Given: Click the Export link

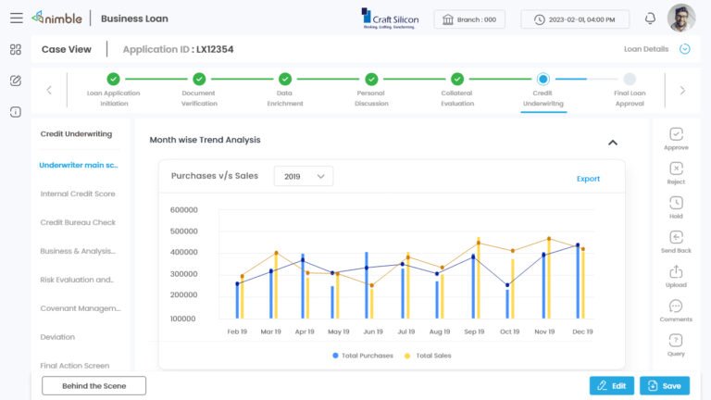Looking at the screenshot, I should [588, 179].
